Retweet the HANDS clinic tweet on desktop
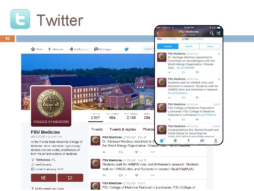254x191 pixels. (x=121, y=175)
